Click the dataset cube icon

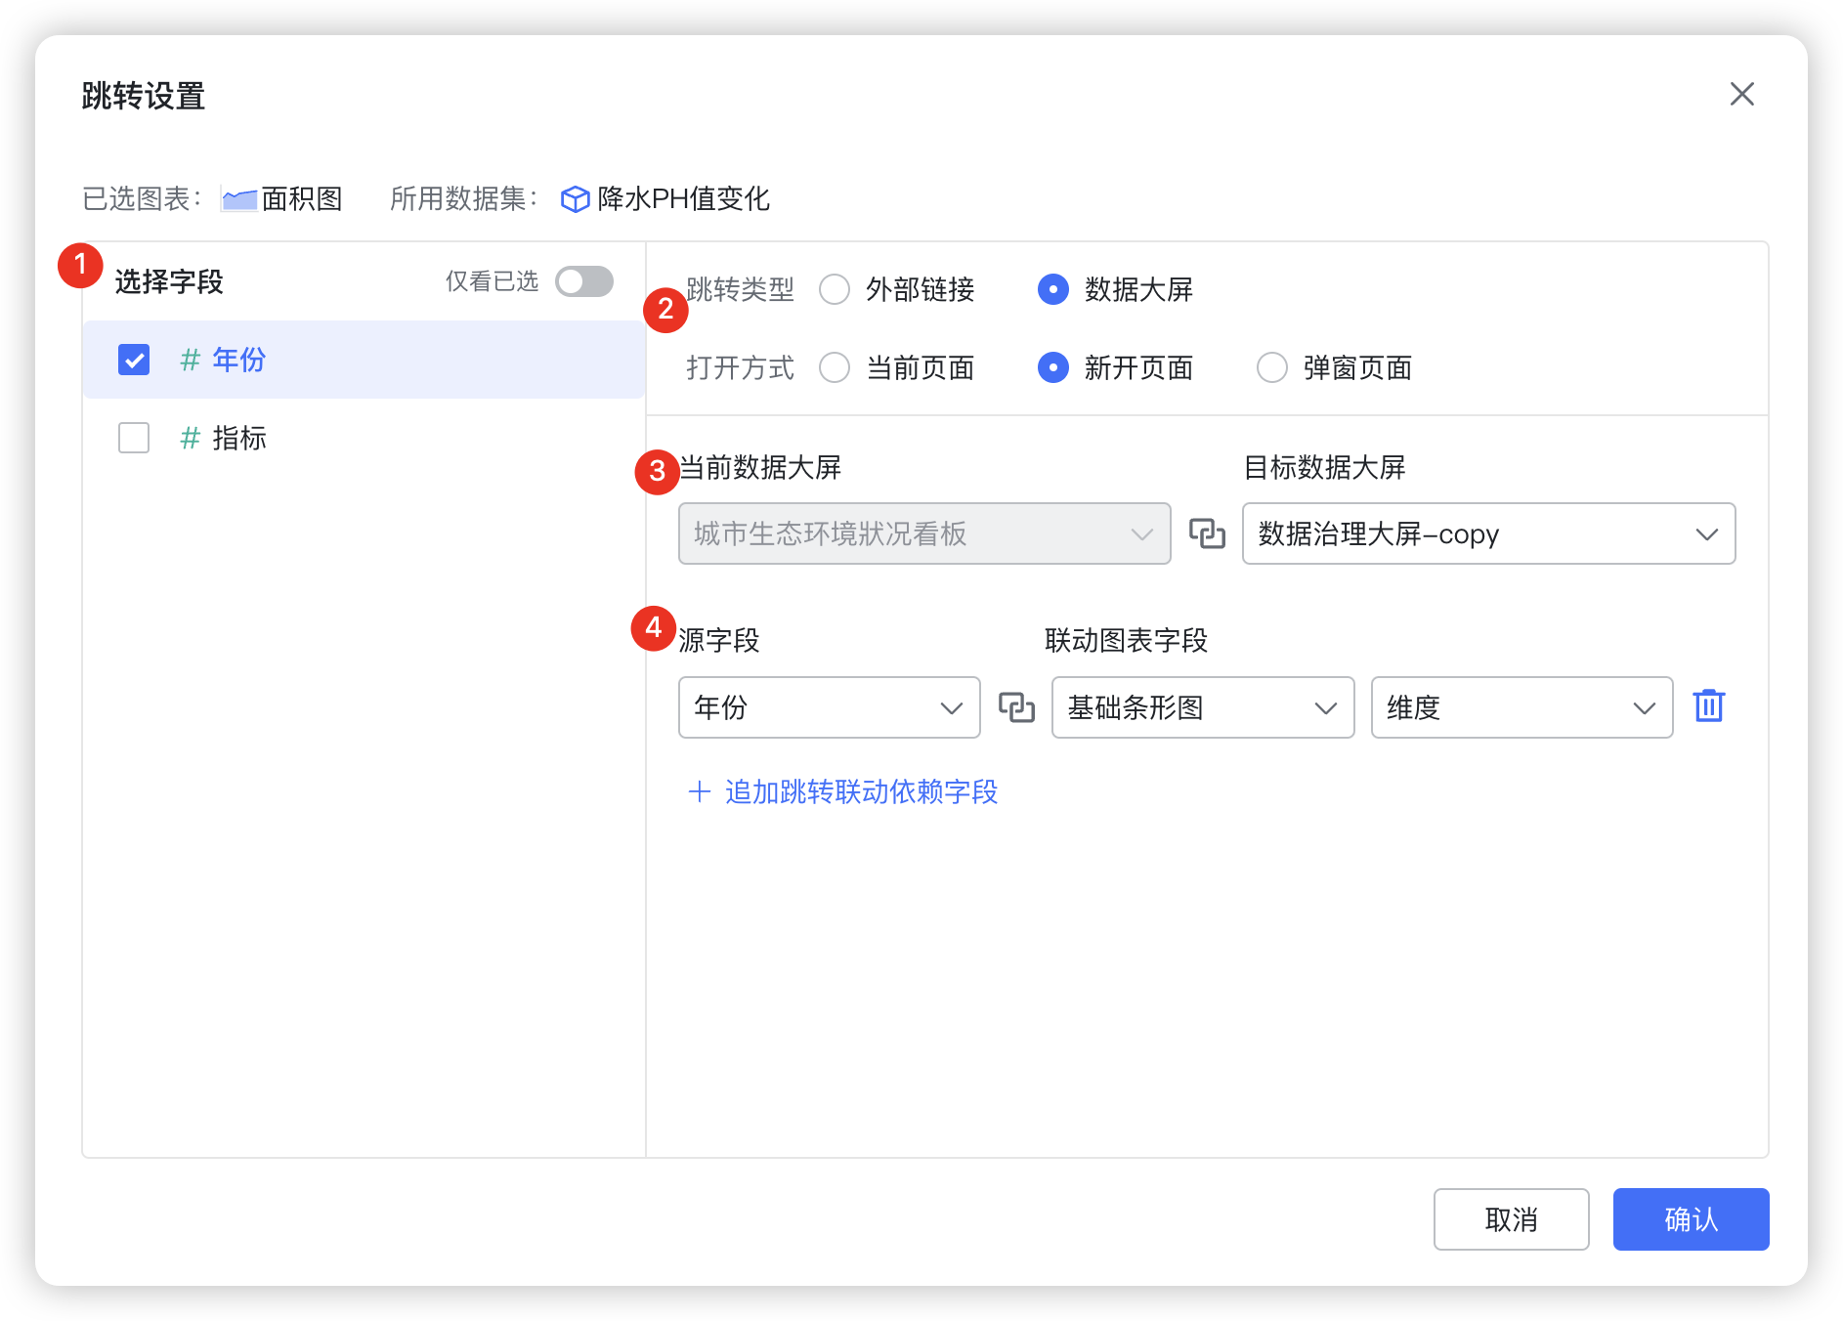(575, 199)
